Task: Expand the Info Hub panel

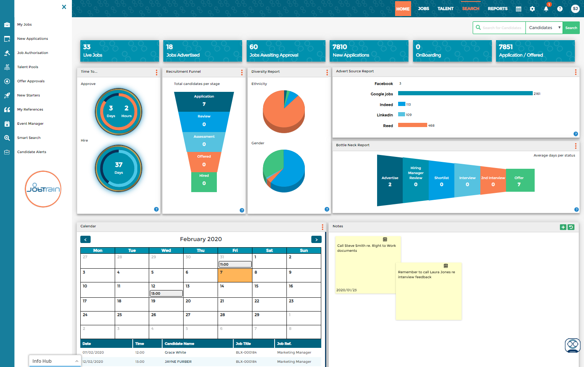Action: [55, 360]
